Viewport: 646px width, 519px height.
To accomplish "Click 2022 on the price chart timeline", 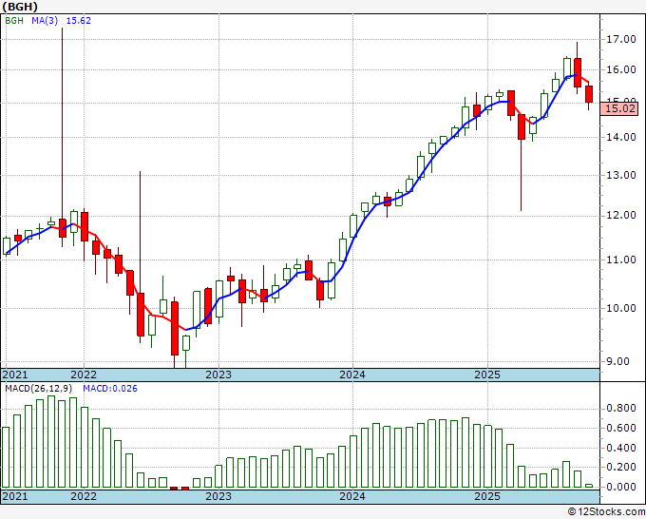I will click(84, 375).
